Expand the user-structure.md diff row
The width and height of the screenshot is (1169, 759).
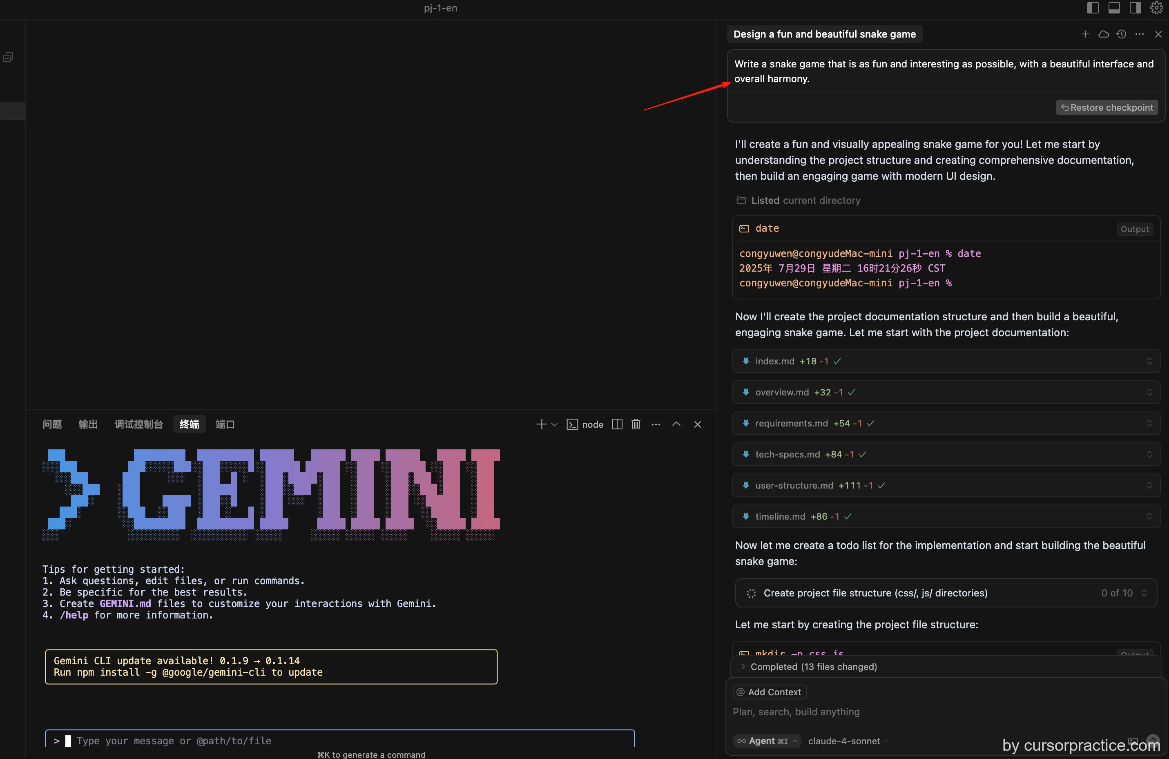[1149, 485]
